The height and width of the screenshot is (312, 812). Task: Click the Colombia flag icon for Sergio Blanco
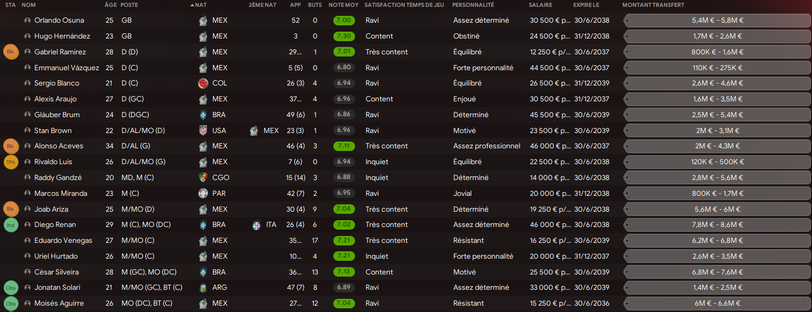(x=203, y=83)
